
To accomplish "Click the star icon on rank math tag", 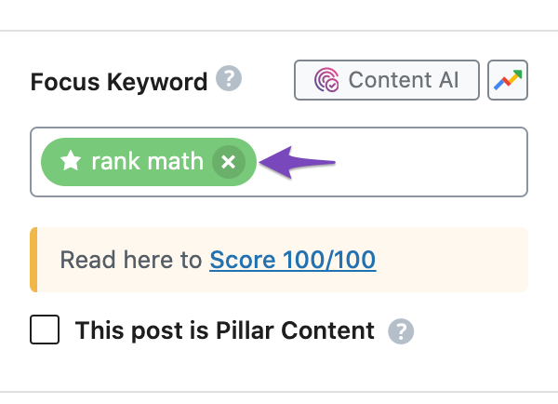I will tap(71, 161).
